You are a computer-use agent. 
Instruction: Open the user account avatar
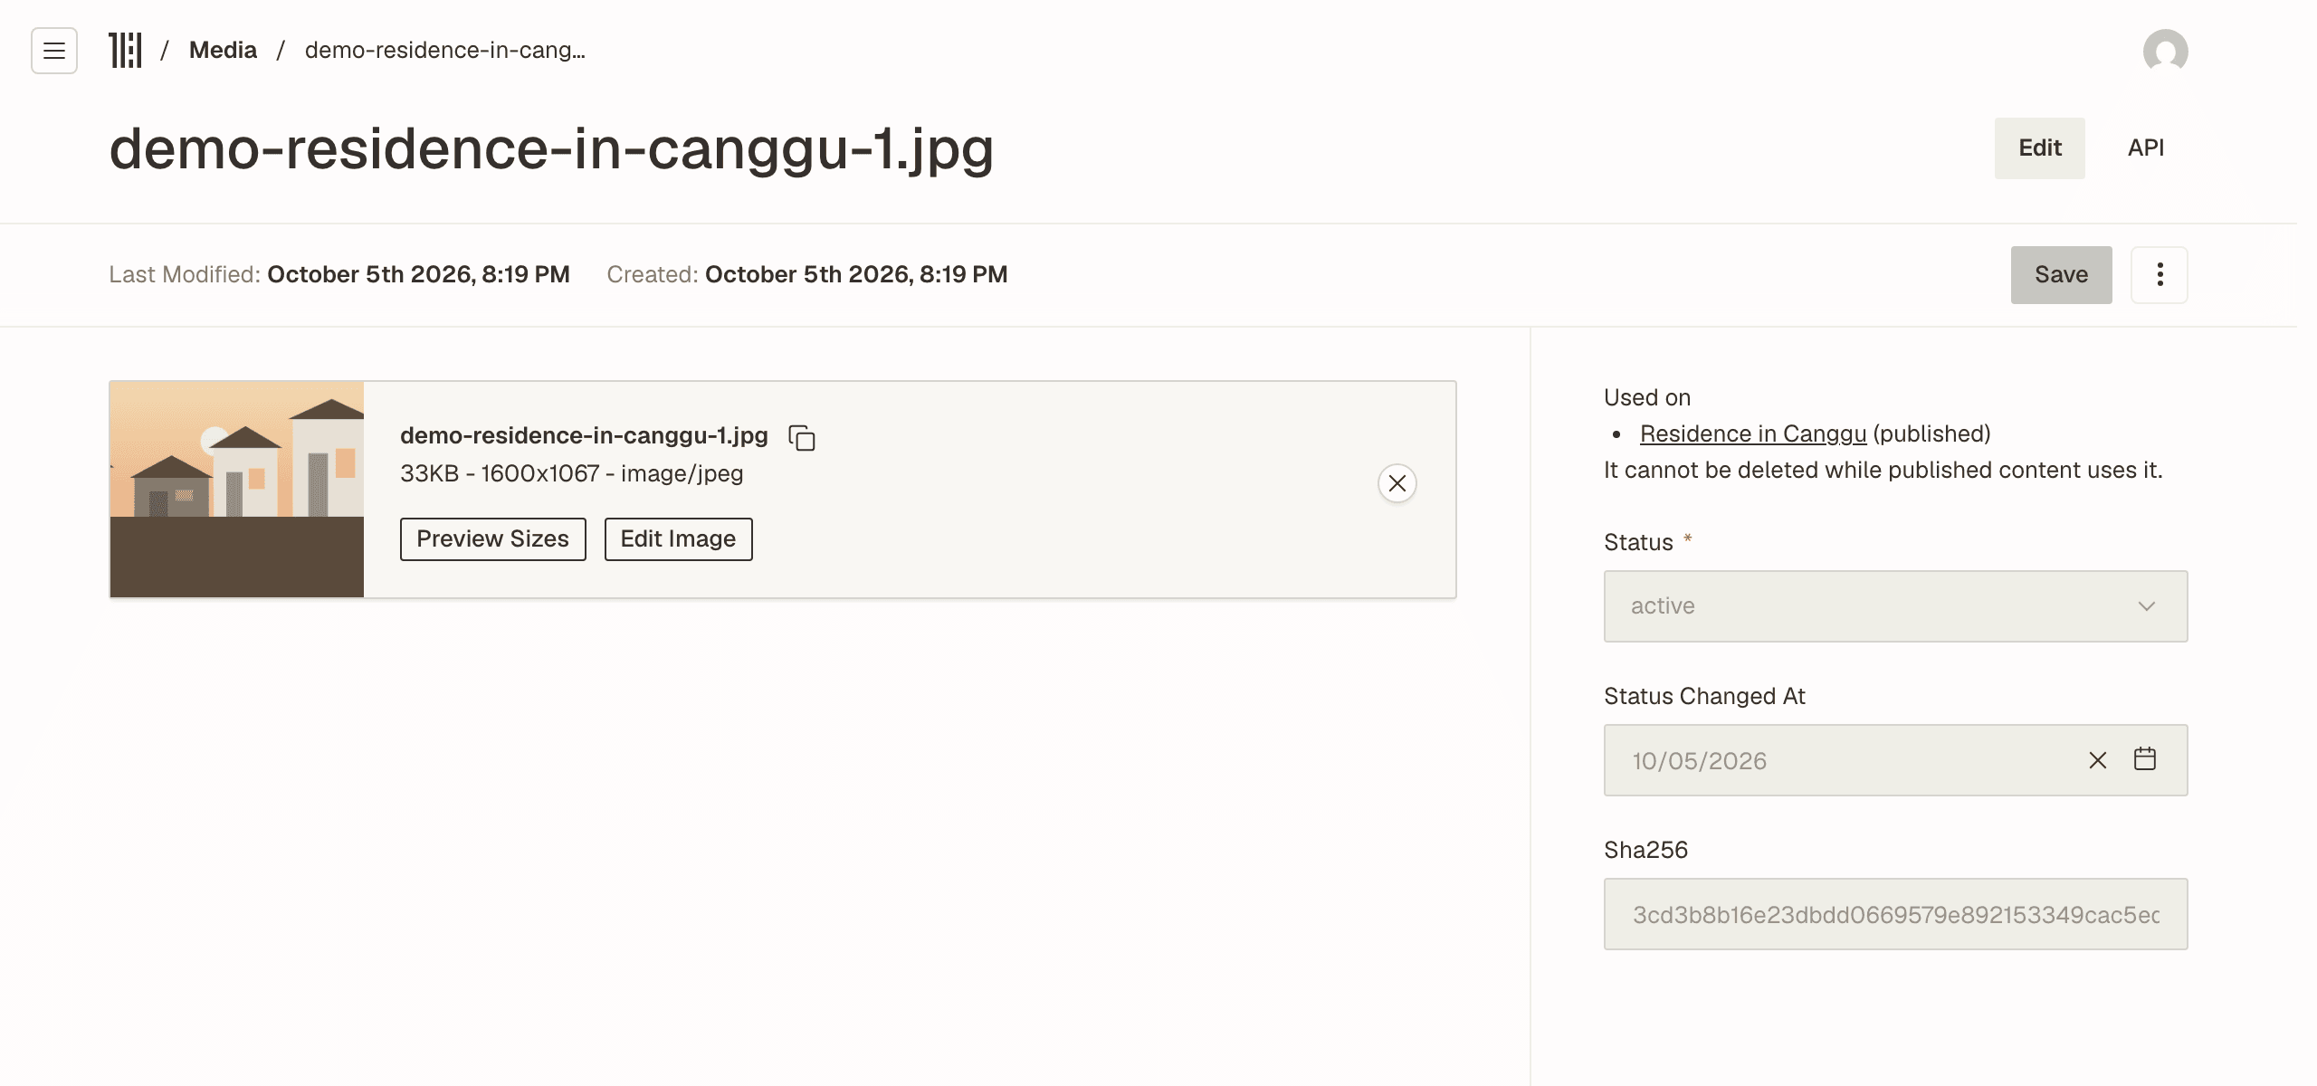coord(2165,51)
